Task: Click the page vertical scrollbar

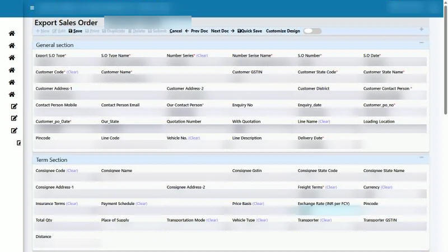Action: pos(445,60)
